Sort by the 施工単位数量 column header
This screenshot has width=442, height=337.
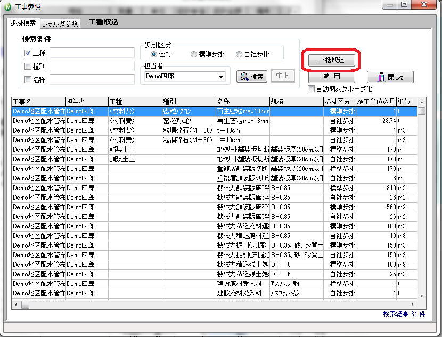tap(376, 102)
